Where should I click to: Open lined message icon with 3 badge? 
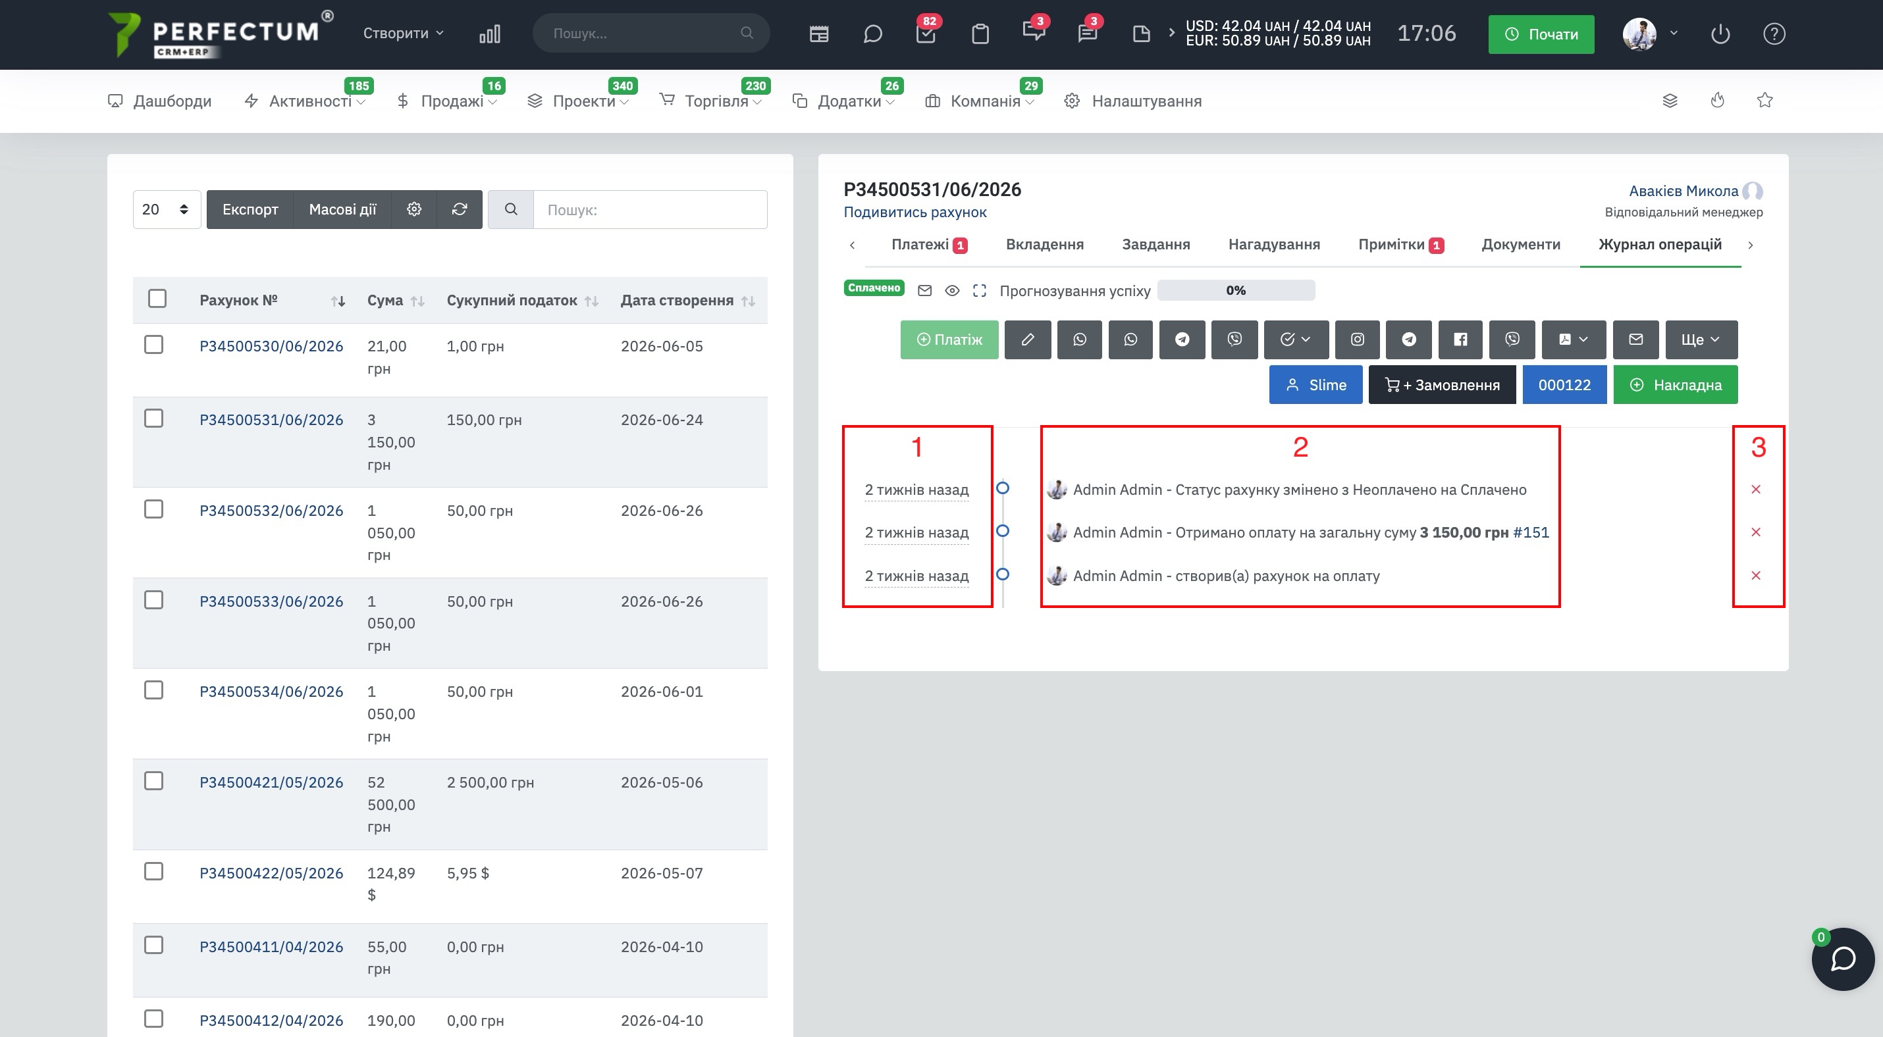click(1087, 34)
